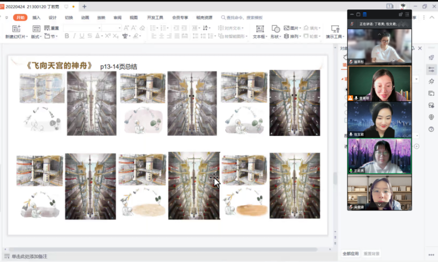The height and width of the screenshot is (262, 438).
Task: Apply subscript X₂ formatting
Action: point(115,36)
